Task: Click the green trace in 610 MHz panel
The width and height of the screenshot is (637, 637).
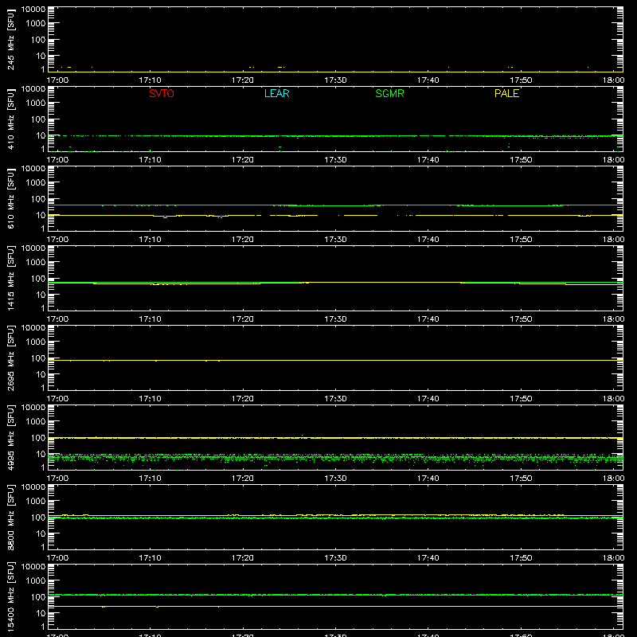Action: point(335,205)
